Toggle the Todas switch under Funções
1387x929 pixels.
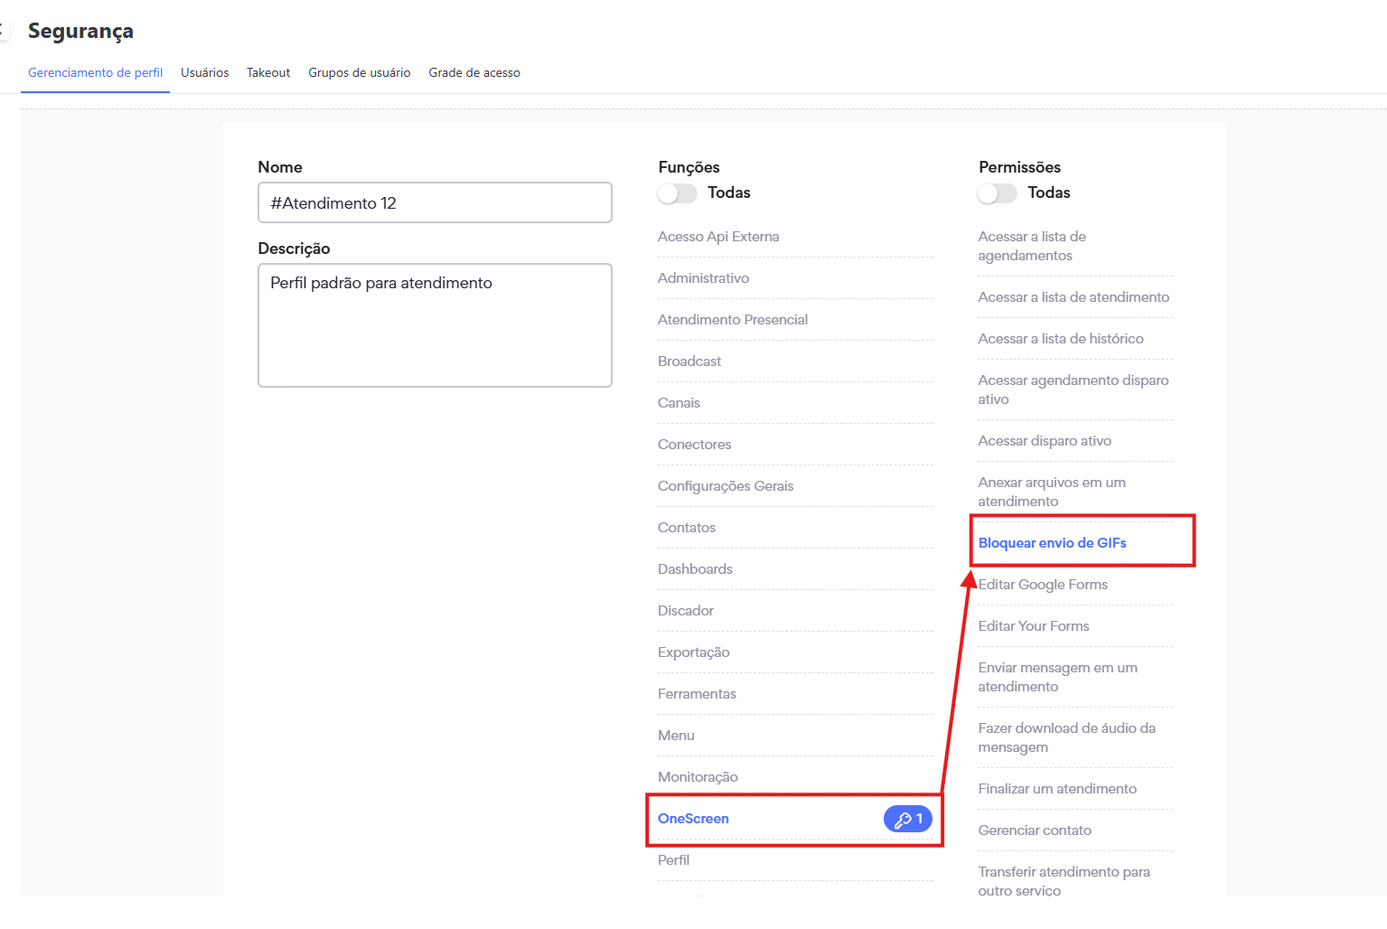coord(678,193)
